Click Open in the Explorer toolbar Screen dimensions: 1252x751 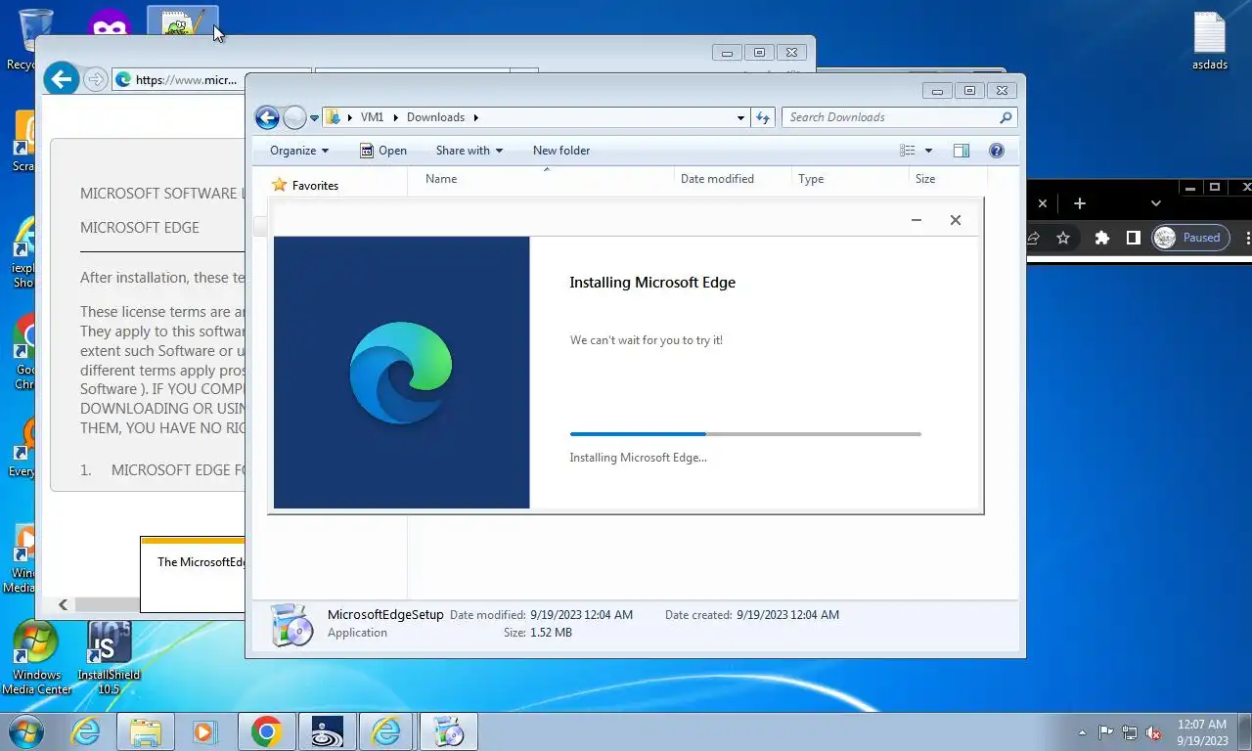pyautogui.click(x=383, y=151)
